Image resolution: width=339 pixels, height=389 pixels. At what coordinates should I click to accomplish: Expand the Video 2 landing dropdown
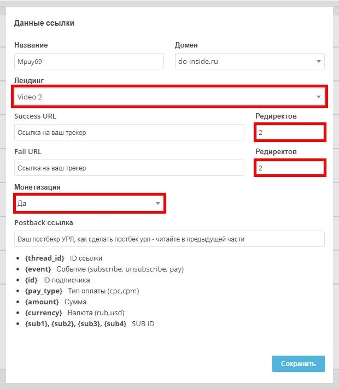pos(169,97)
